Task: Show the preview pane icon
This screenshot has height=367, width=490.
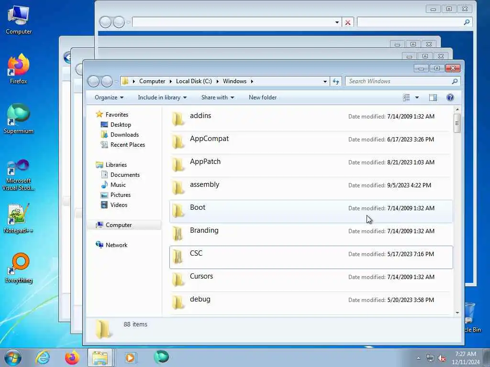Action: 433,97
